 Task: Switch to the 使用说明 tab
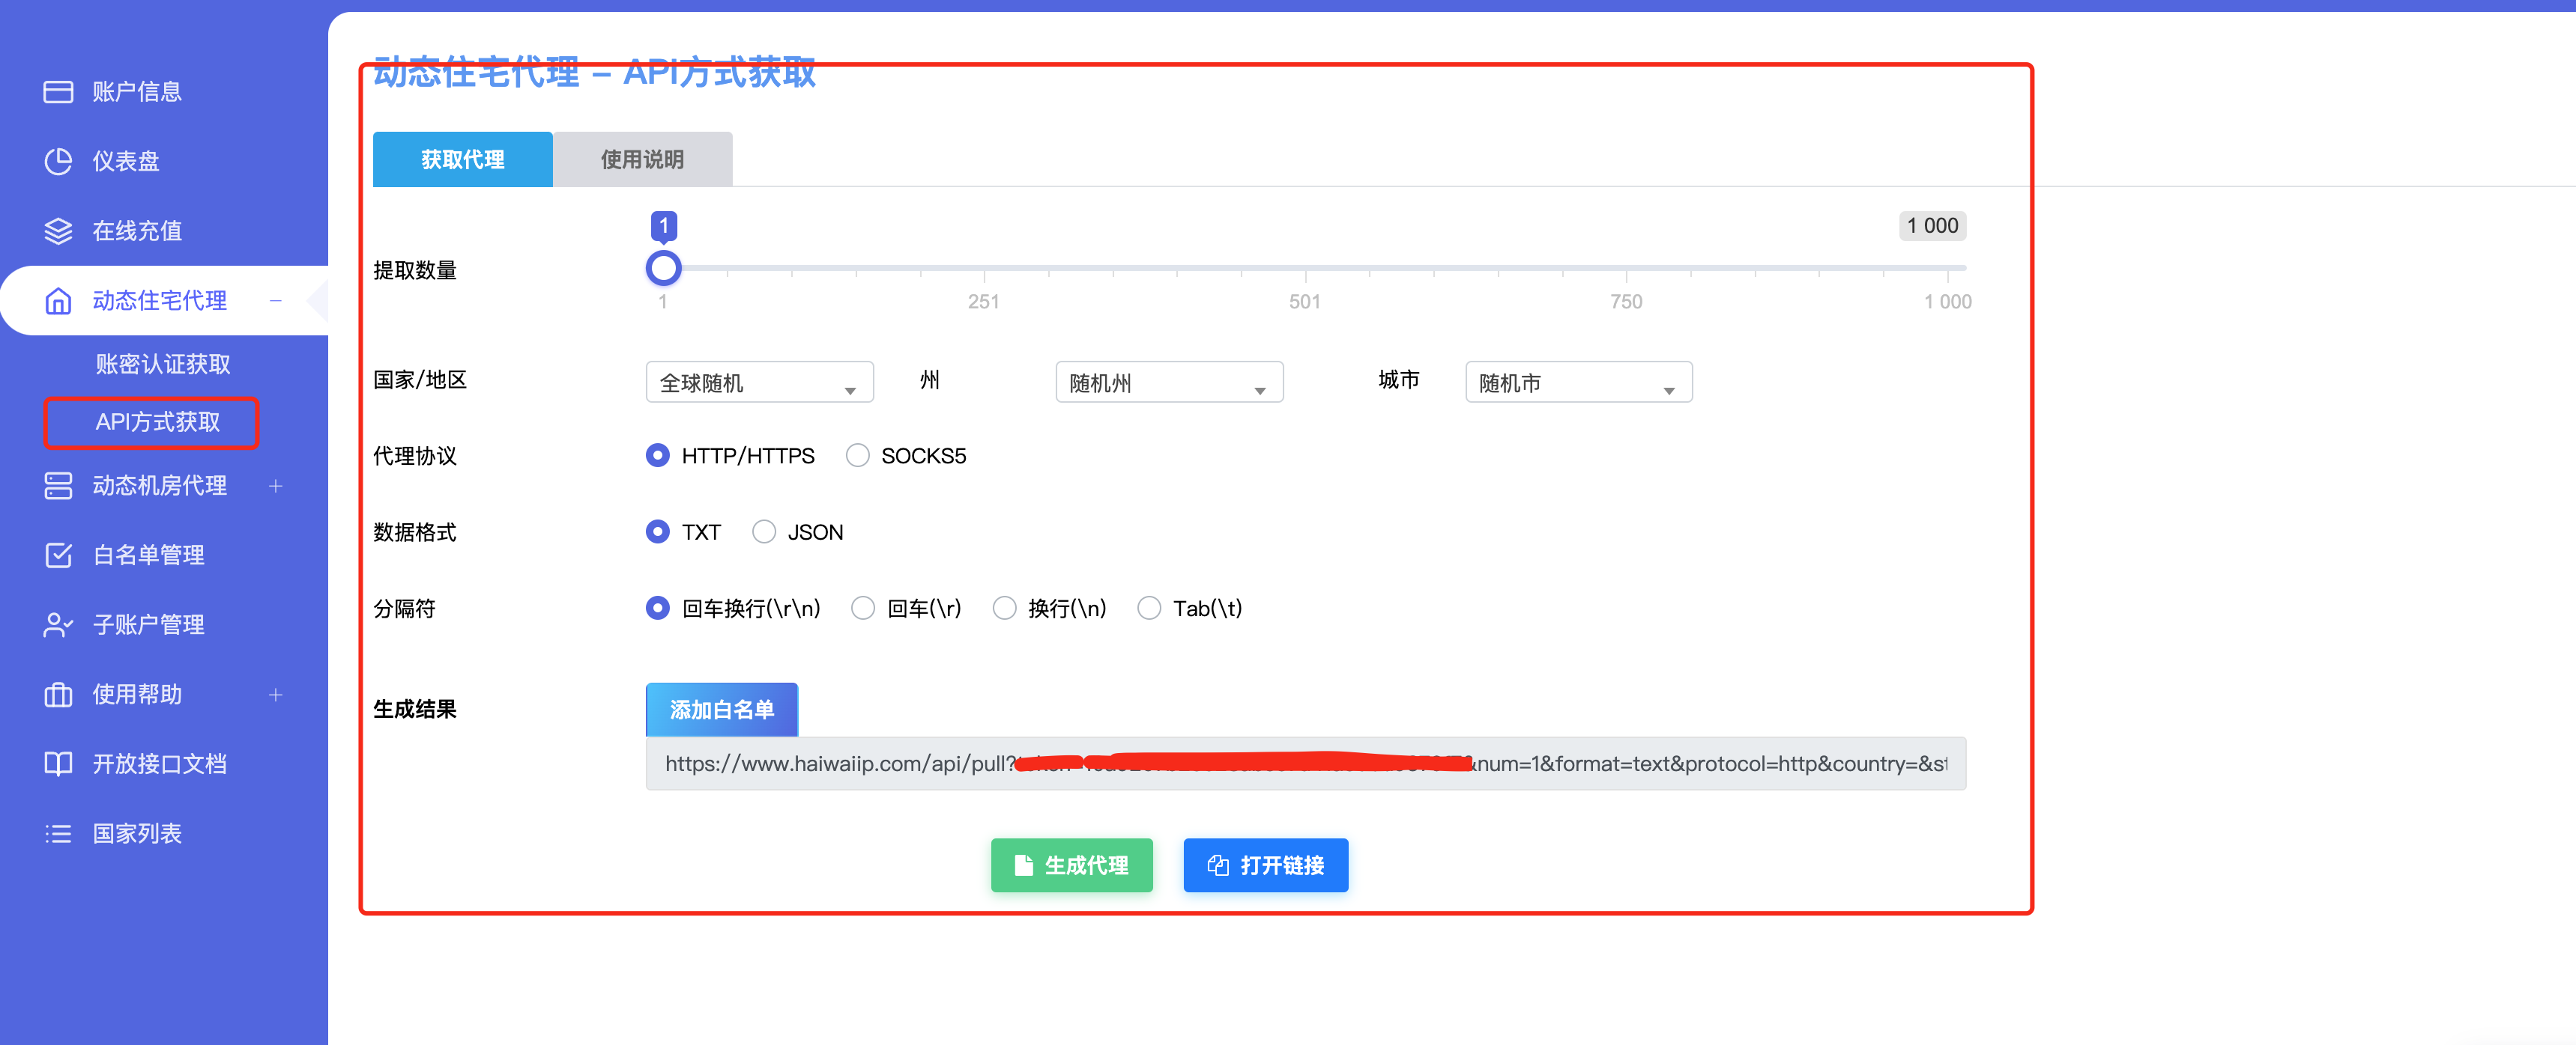(642, 160)
